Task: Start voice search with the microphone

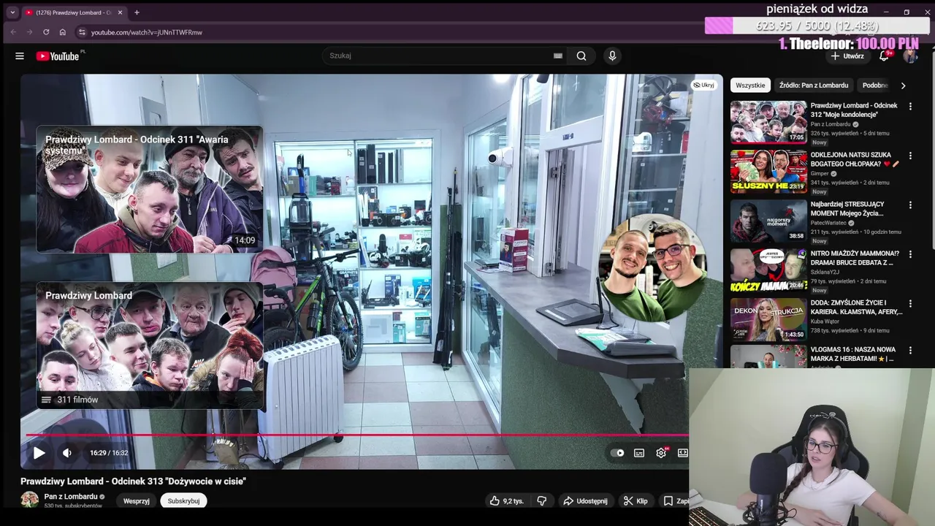Action: 612,56
